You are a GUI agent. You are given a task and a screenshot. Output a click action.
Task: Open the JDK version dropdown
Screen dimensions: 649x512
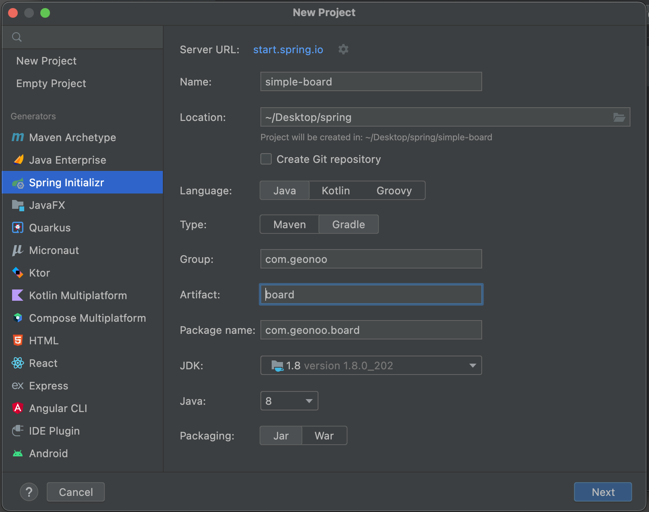371,365
